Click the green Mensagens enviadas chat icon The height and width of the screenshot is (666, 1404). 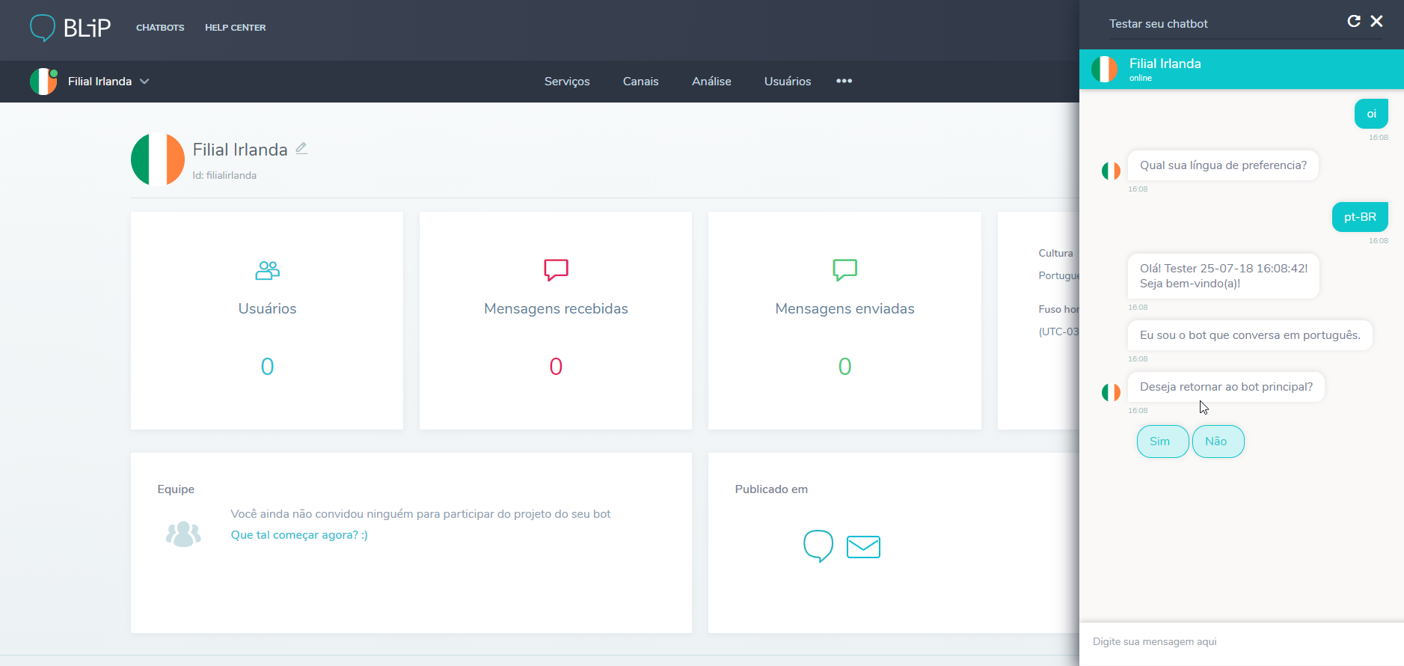click(x=844, y=269)
